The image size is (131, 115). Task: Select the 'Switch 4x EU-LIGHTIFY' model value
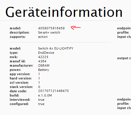[x=56, y=48]
